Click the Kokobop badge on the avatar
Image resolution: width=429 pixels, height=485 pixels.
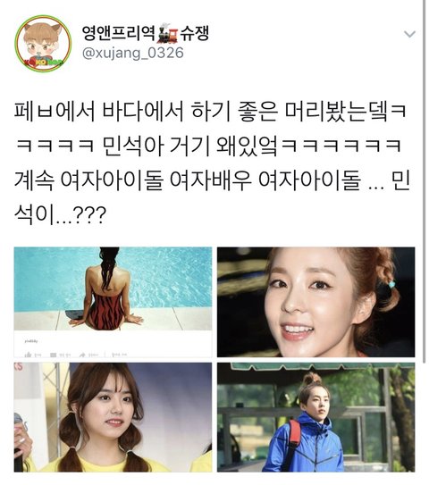point(44,62)
